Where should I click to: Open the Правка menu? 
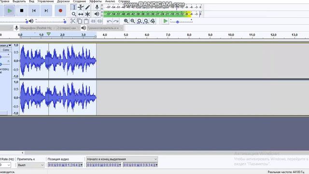[4, 1]
